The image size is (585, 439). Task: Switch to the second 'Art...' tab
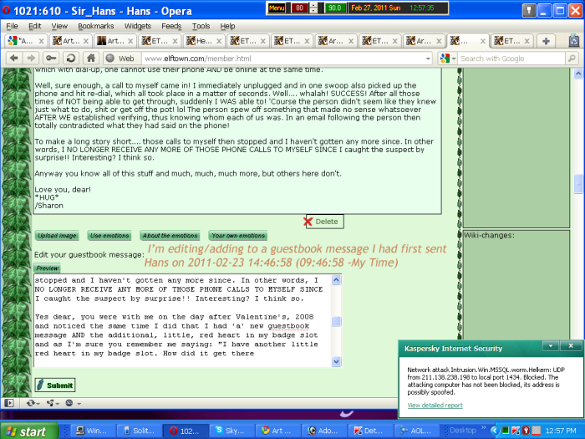click(x=70, y=41)
